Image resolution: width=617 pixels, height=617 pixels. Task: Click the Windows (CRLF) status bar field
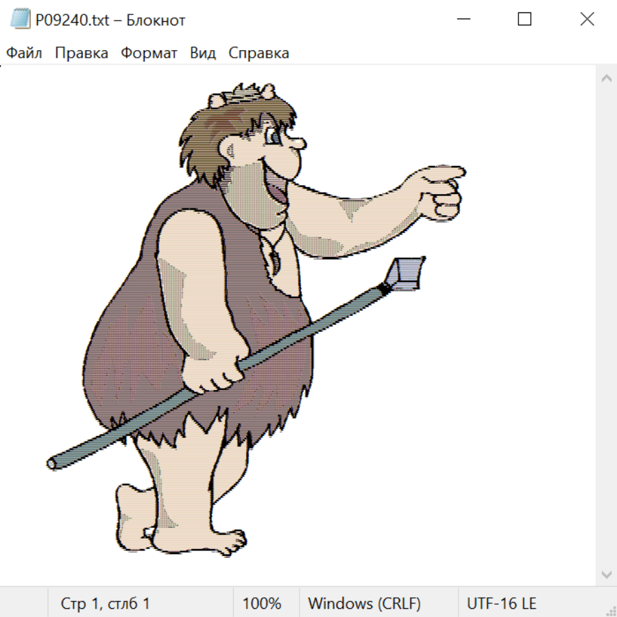click(x=364, y=603)
